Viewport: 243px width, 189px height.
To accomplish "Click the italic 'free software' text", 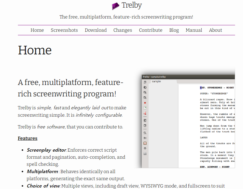I will click(x=51, y=127).
